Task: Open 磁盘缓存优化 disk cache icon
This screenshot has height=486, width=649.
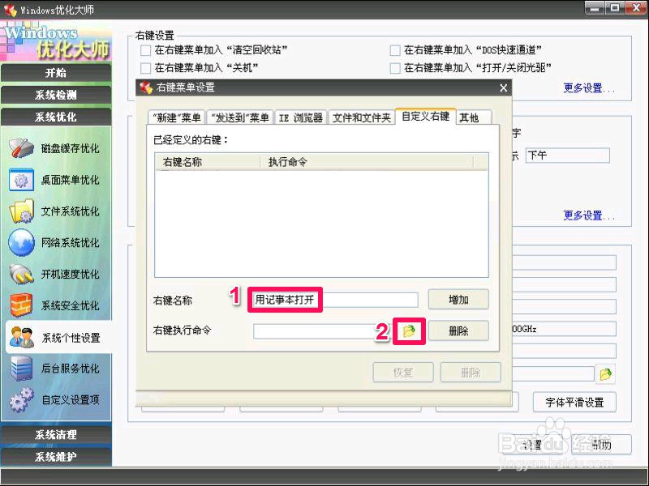Action: tap(21, 148)
